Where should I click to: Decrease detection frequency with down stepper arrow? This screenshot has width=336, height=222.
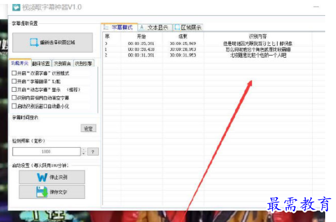[83, 153]
